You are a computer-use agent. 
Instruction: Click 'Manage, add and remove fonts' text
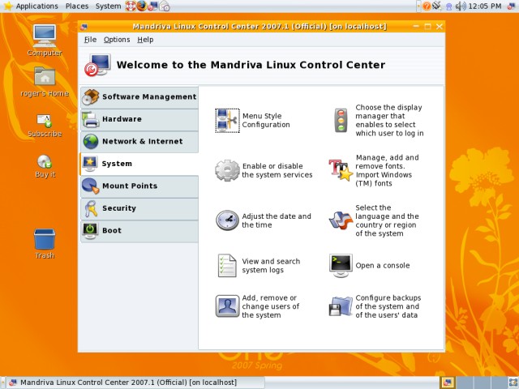[387, 170]
